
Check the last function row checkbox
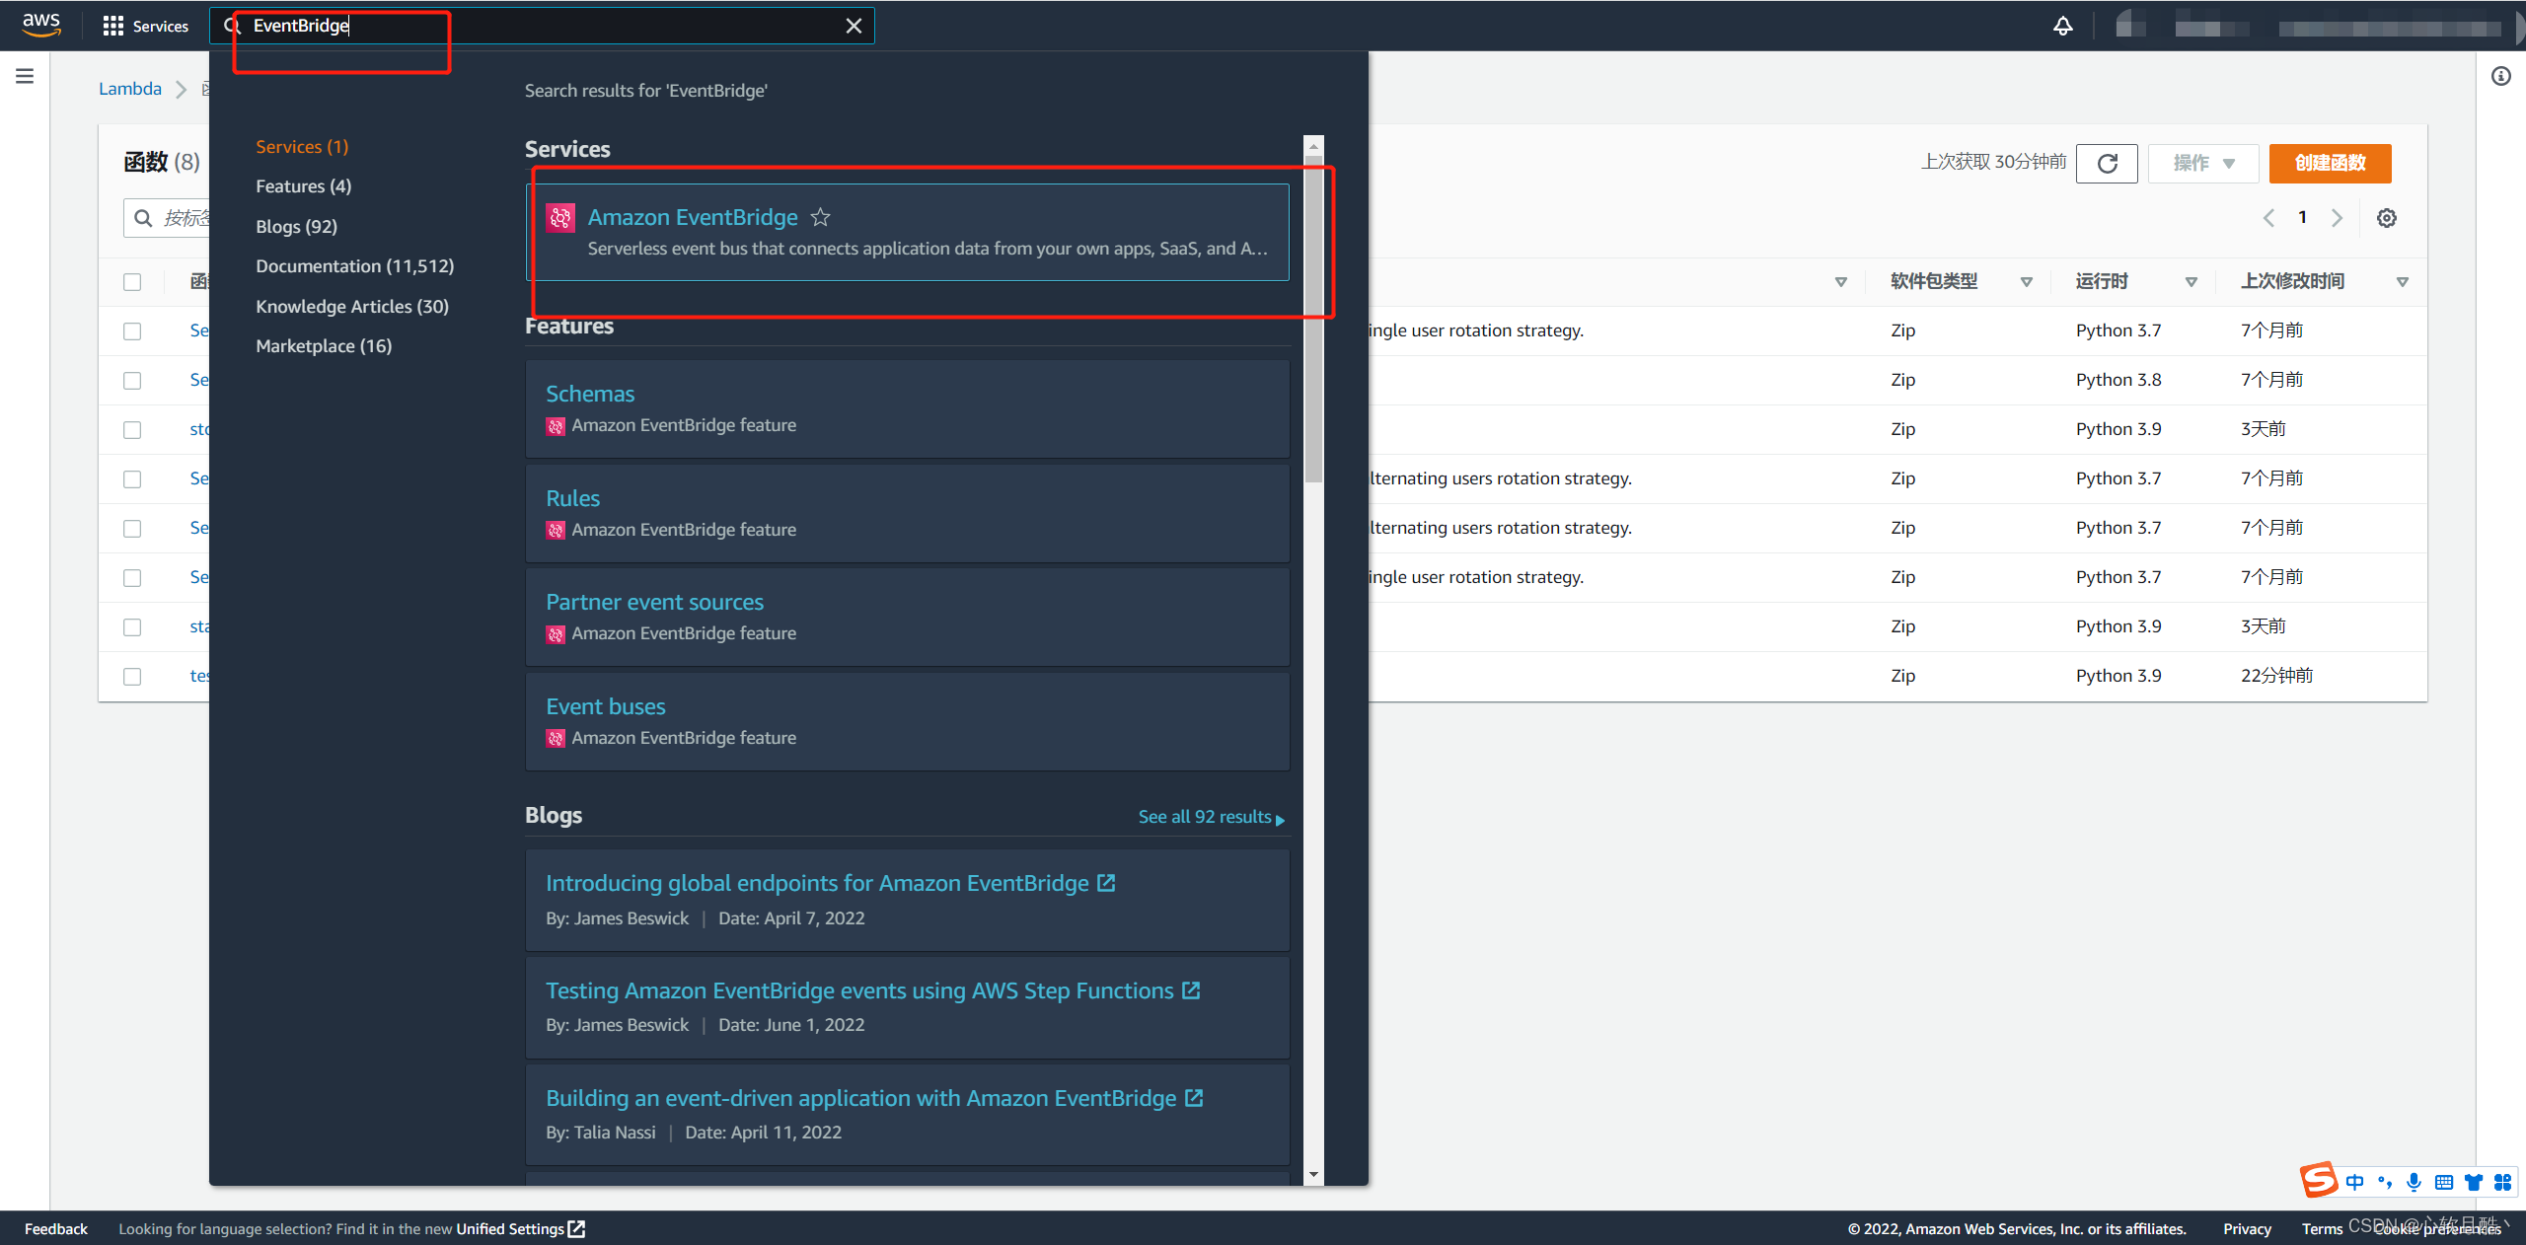(x=132, y=677)
